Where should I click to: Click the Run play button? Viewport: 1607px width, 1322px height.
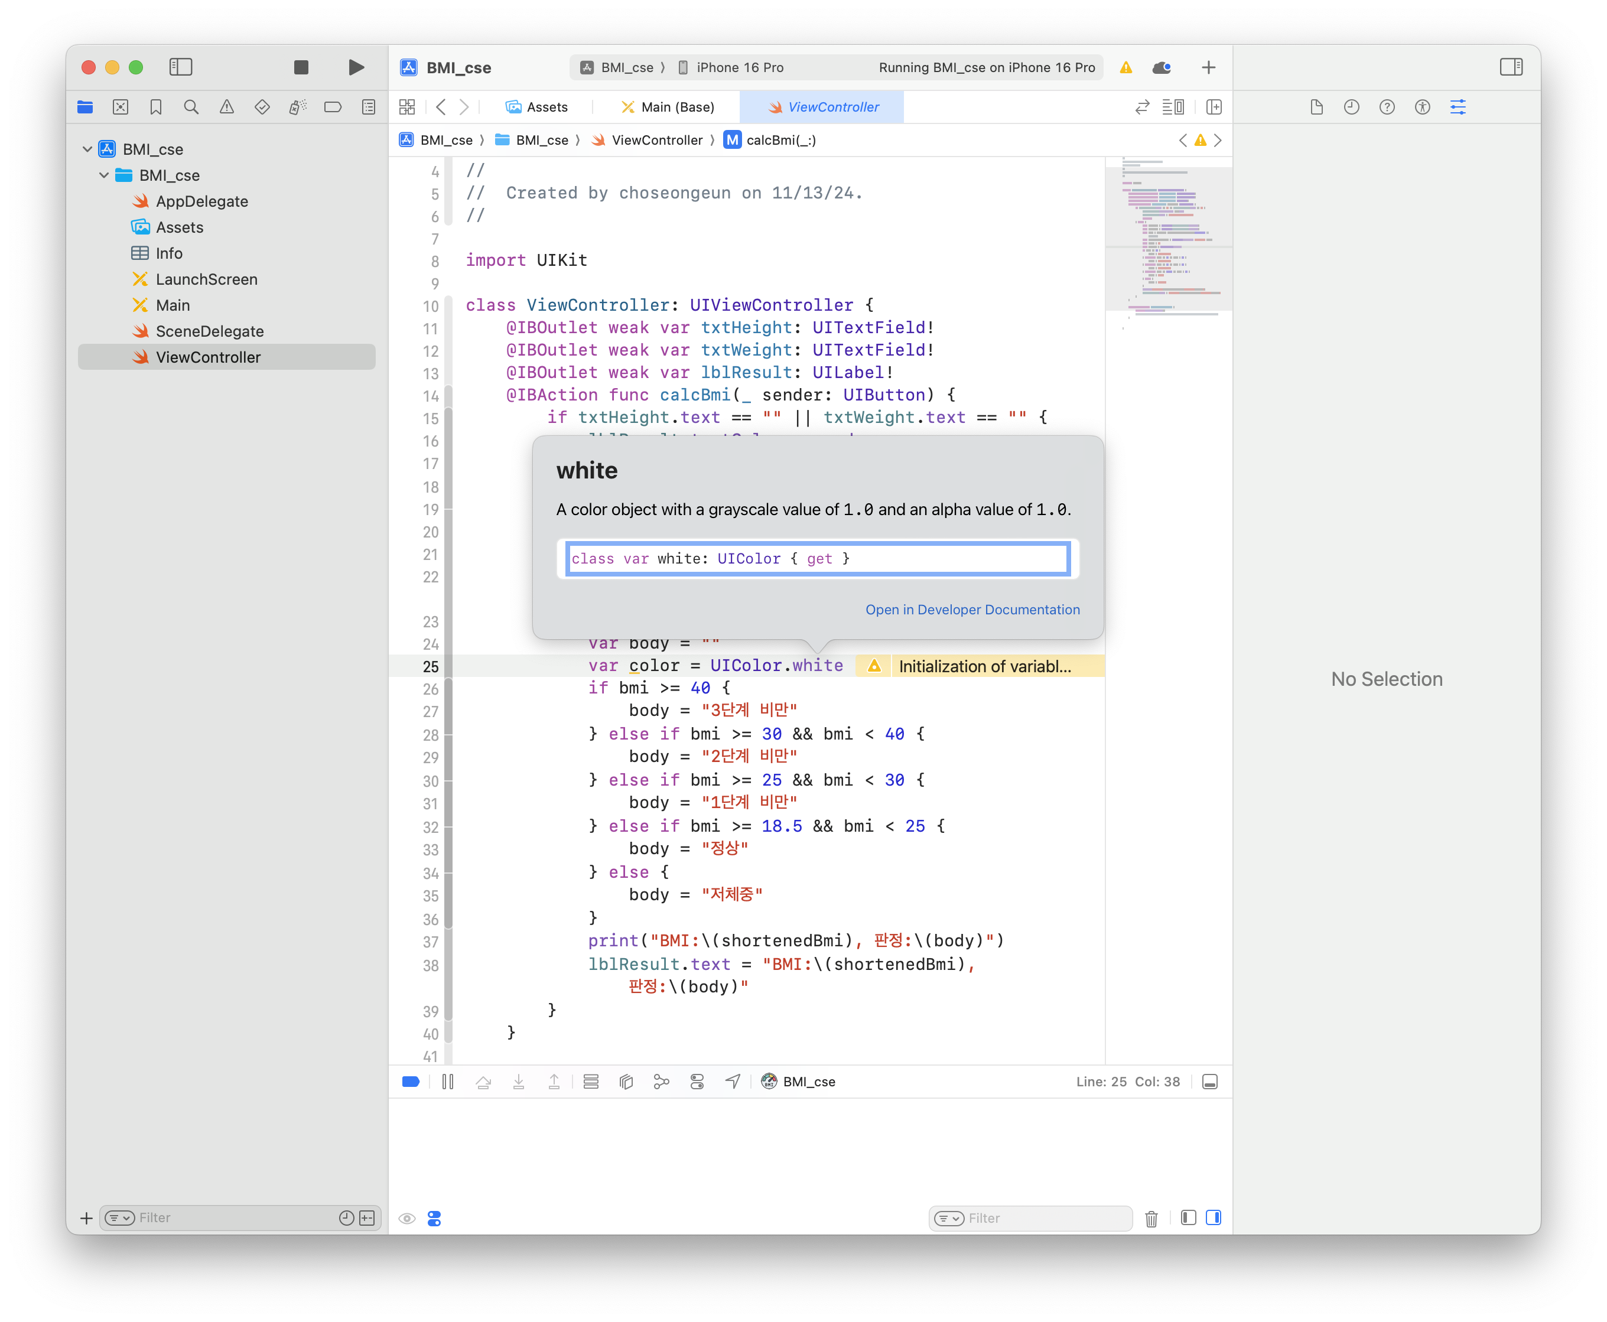click(x=356, y=68)
